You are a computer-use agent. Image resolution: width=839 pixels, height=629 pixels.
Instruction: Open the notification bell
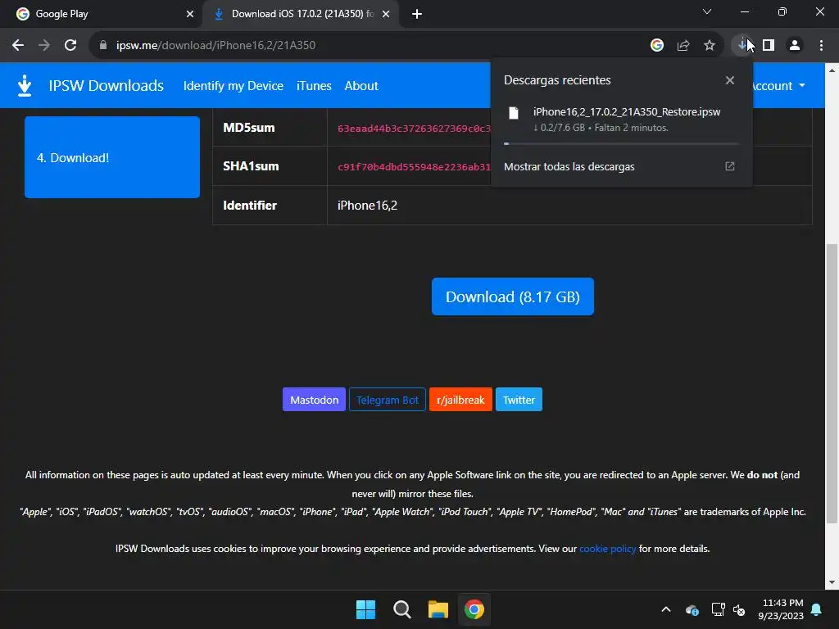817,609
